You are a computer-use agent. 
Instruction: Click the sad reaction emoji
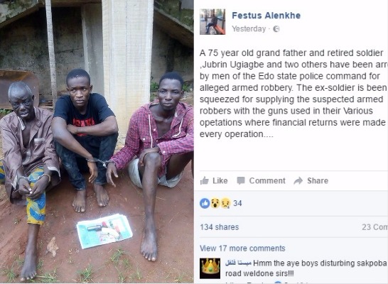pyautogui.click(x=225, y=203)
